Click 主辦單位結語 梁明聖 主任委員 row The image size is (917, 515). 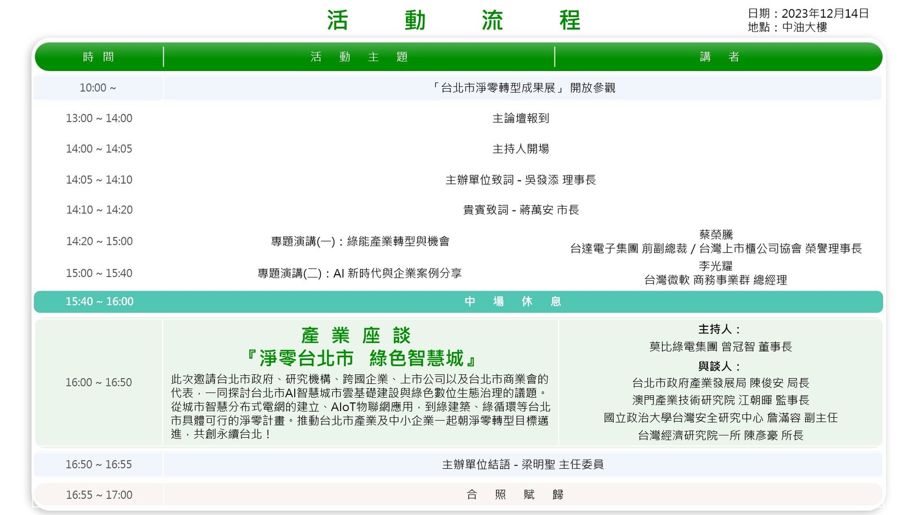[522, 465]
